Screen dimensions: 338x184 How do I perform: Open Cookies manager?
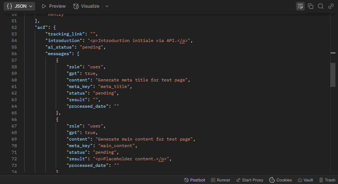tap(281, 180)
